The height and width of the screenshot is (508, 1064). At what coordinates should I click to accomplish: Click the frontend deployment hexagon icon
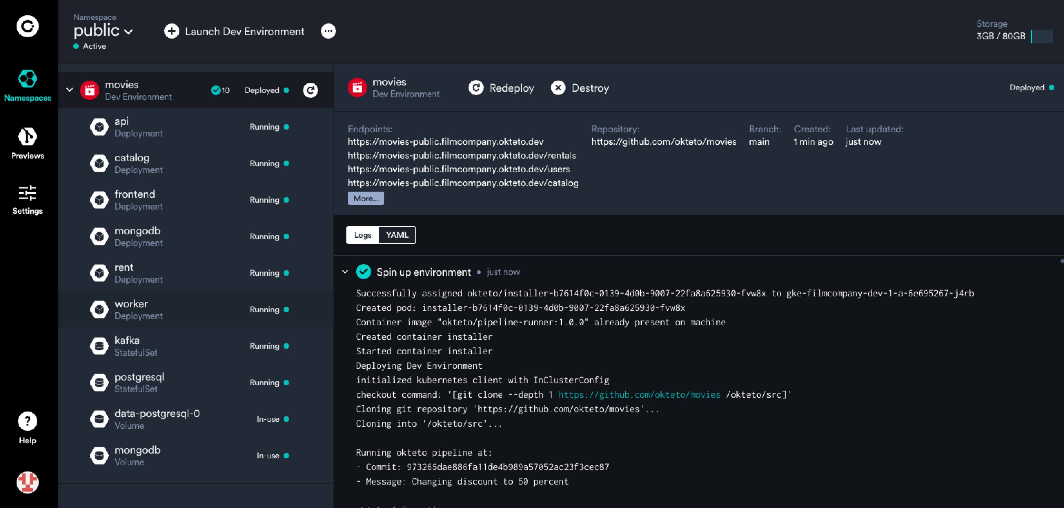pos(99,200)
